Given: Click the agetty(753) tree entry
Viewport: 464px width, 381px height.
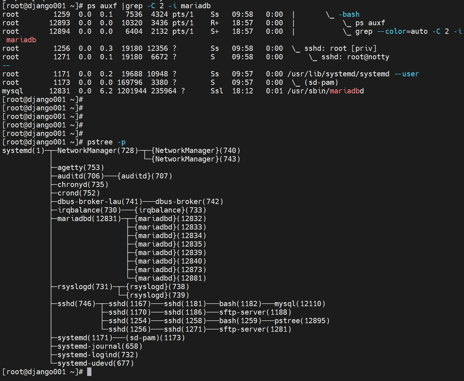Looking at the screenshot, I should (81, 167).
